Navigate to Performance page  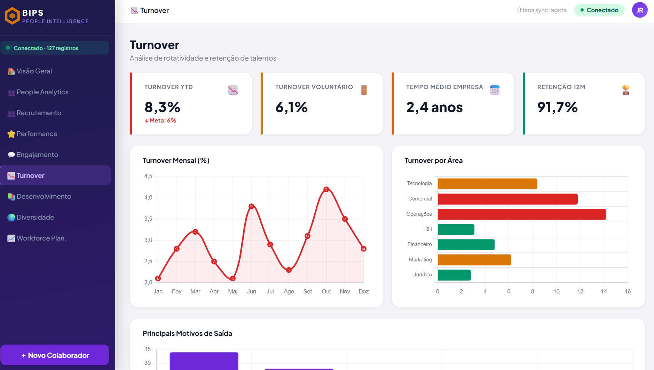[56, 134]
